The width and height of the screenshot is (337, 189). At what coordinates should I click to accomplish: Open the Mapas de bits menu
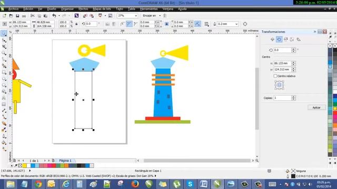point(102,9)
